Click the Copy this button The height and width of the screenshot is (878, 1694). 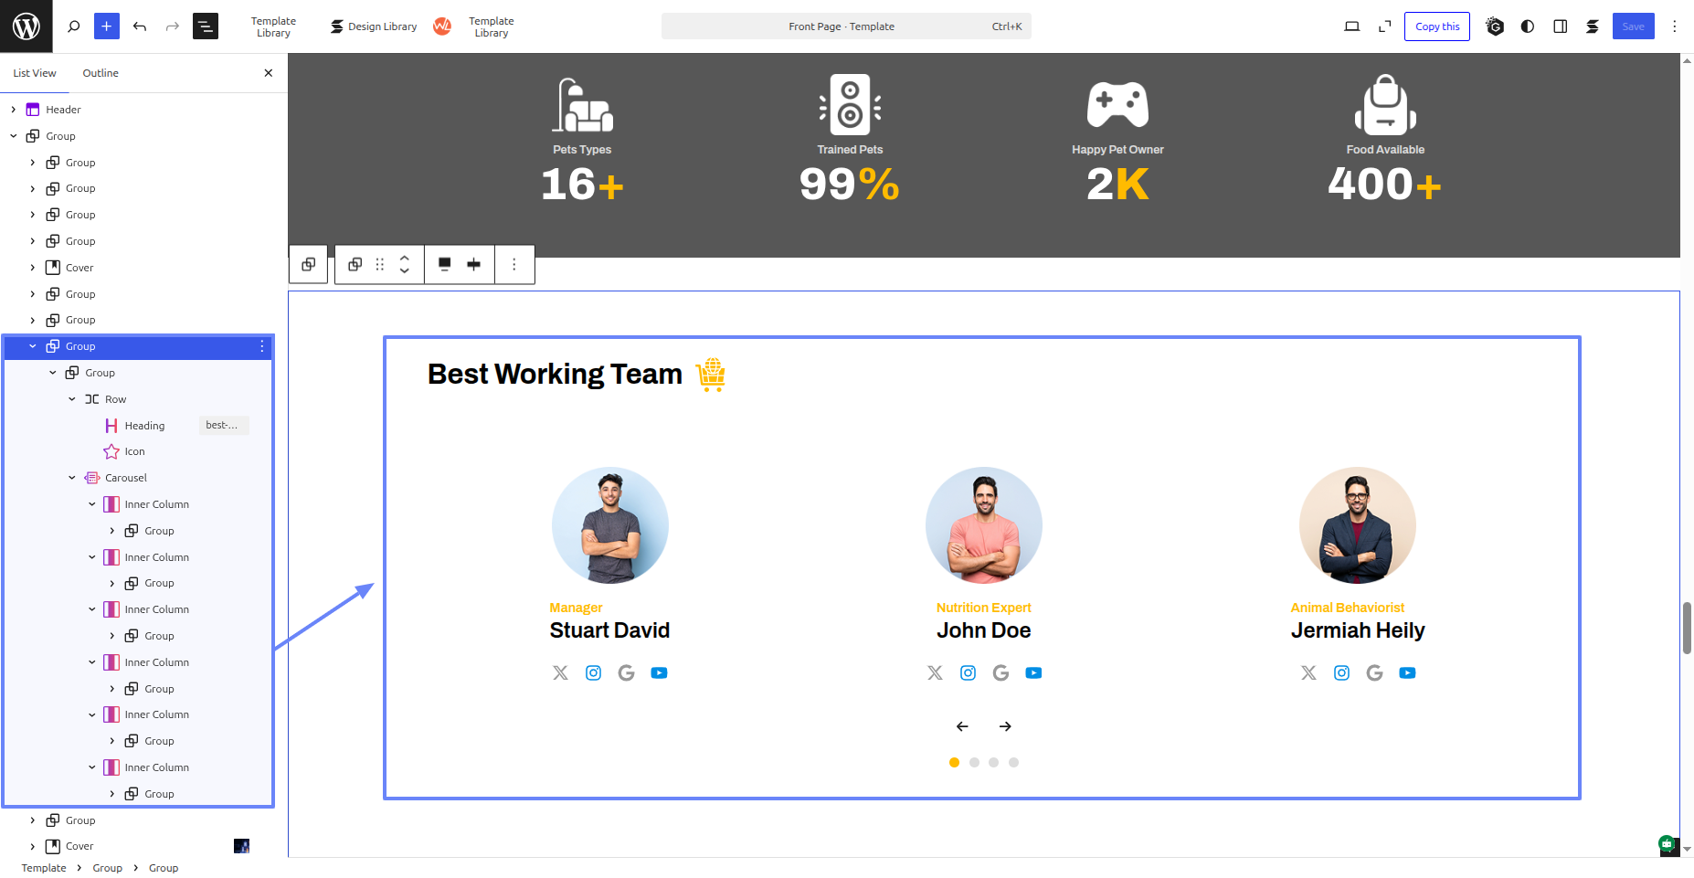pyautogui.click(x=1436, y=26)
